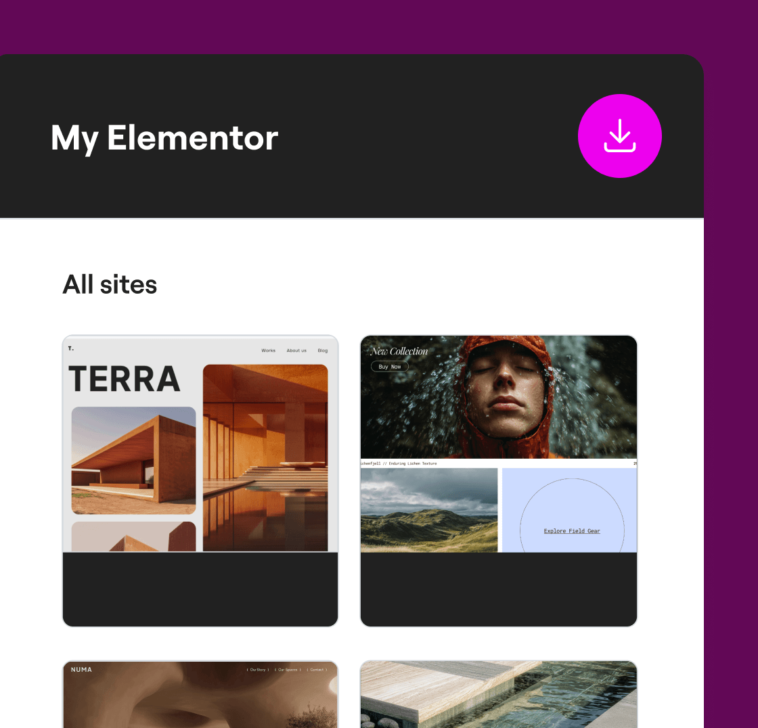Open the Works menu item in Terra preview
Viewport: 758px width, 728px height.
click(269, 350)
